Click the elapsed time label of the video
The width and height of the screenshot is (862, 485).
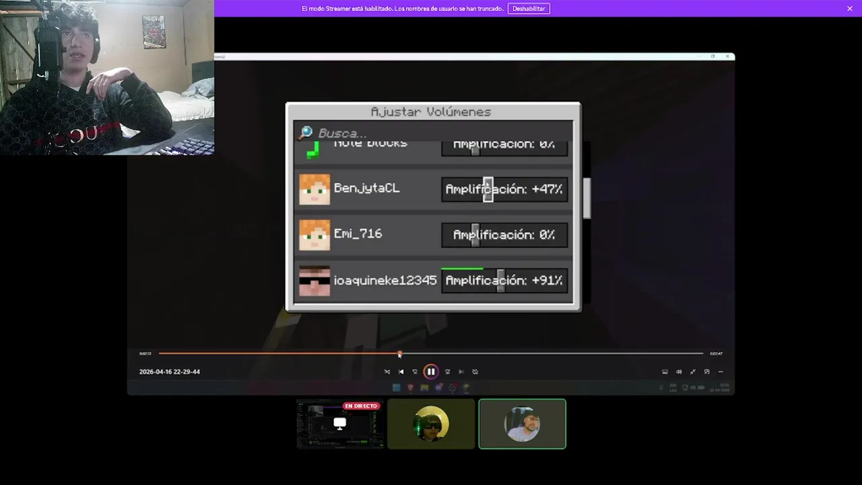point(145,354)
